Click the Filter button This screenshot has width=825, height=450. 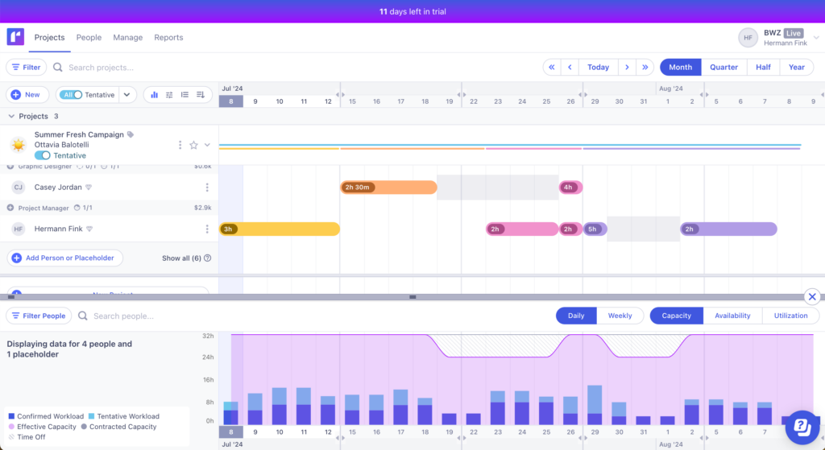[x=27, y=68]
